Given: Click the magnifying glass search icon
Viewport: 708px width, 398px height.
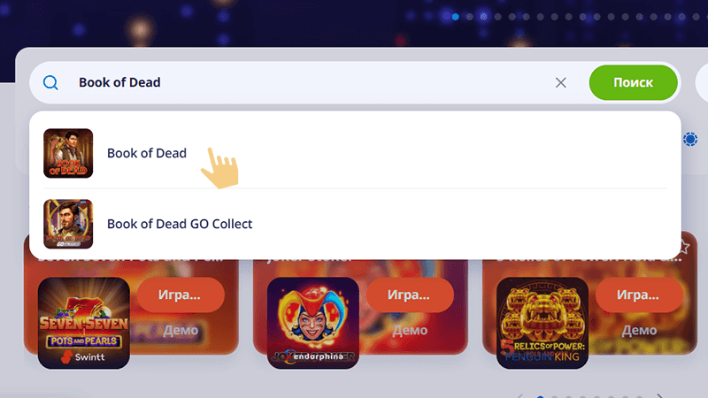Looking at the screenshot, I should coord(50,82).
